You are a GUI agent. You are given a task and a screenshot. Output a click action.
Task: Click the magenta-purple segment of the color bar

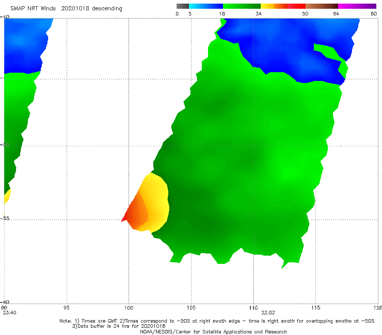pos(357,6)
